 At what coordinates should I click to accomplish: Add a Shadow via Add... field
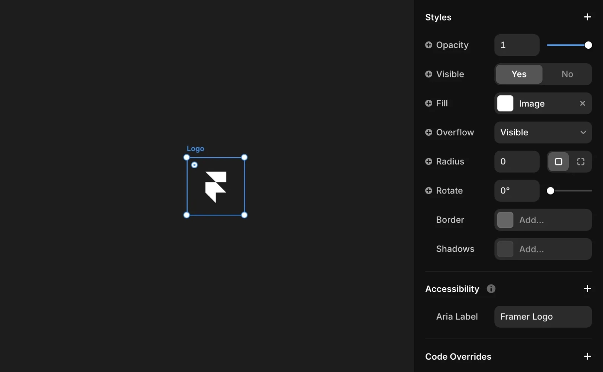click(543, 249)
